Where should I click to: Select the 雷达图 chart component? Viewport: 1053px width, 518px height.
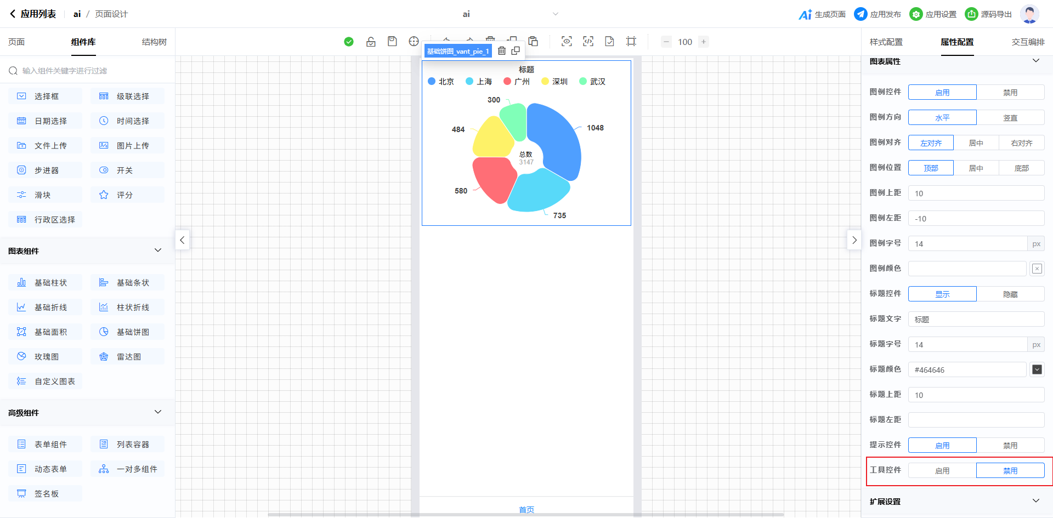pos(128,357)
